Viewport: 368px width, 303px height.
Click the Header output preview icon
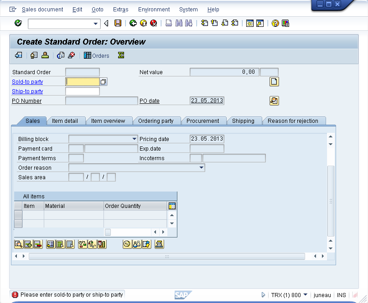coord(61,56)
